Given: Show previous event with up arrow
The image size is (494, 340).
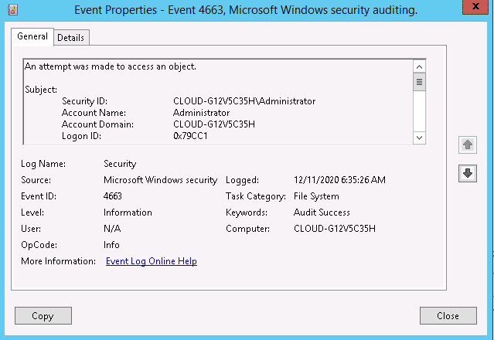Looking at the screenshot, I should coord(468,144).
